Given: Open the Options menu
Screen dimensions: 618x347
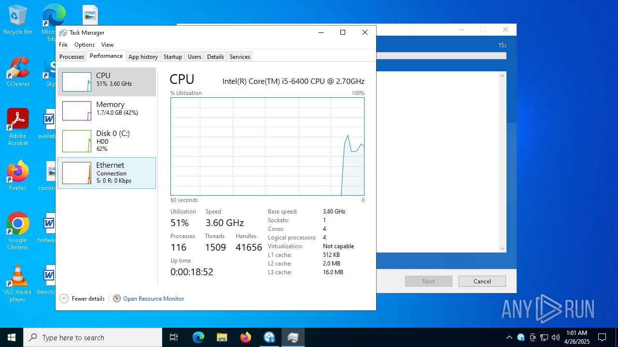Looking at the screenshot, I should click(x=84, y=45).
